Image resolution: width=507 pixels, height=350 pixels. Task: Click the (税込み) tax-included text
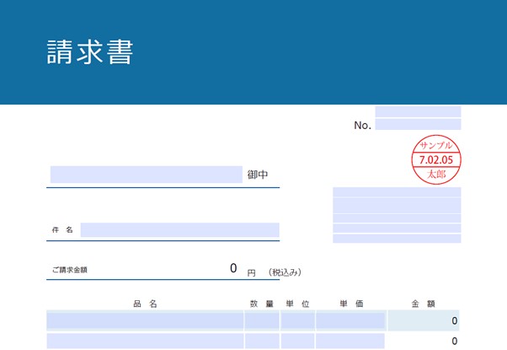point(285,272)
